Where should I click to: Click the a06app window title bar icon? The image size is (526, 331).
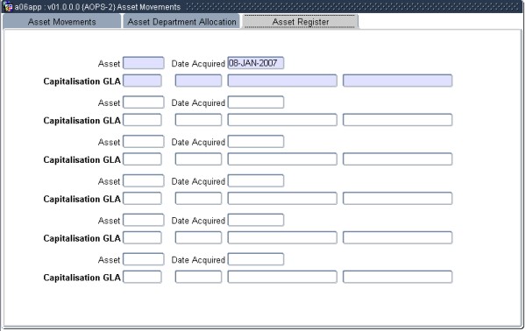[x=8, y=6]
